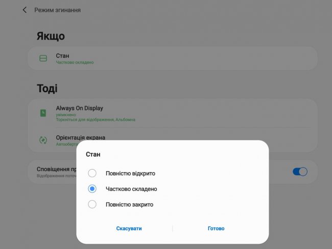332x249 pixels.
Task: Select the Частково складено radio button
Action: coord(92,189)
